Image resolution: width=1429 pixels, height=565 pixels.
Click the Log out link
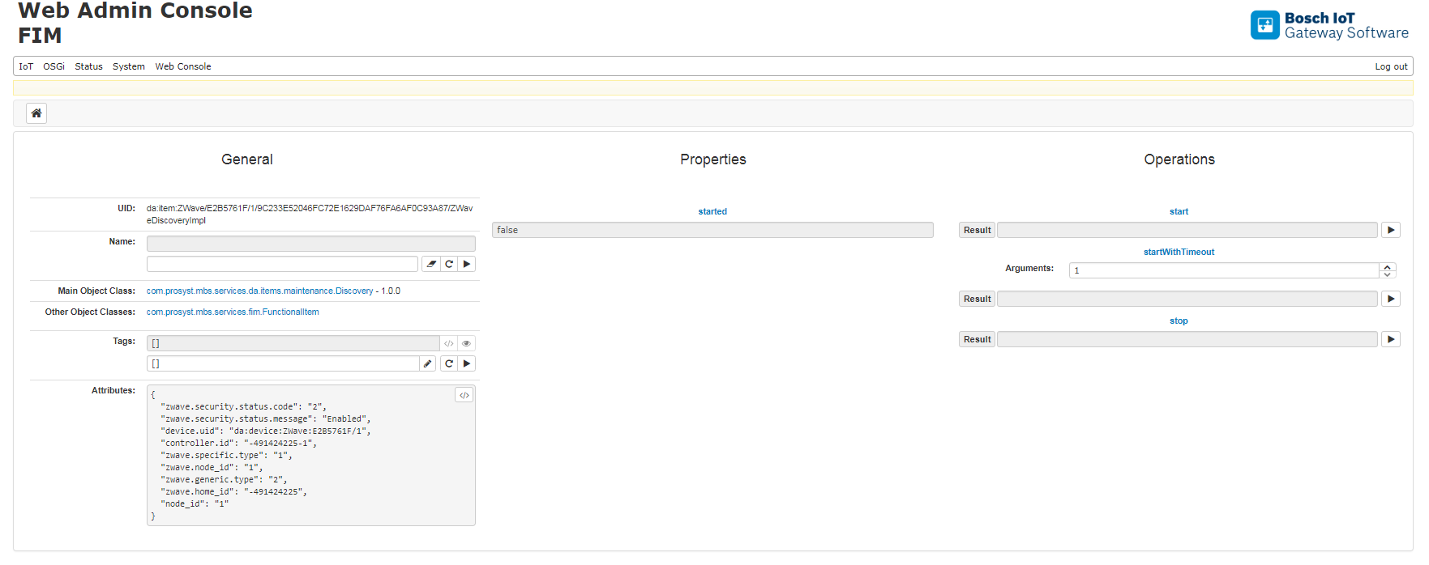pos(1391,66)
